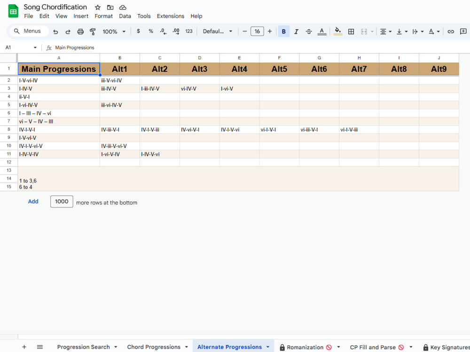Format as currency with dollar sign
The width and height of the screenshot is (470, 352).
(138, 31)
